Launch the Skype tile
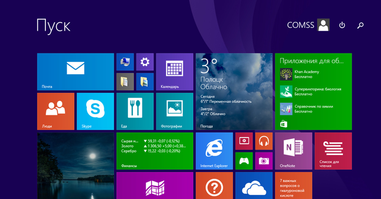Viewport: 381px width, 199px height. (95, 111)
